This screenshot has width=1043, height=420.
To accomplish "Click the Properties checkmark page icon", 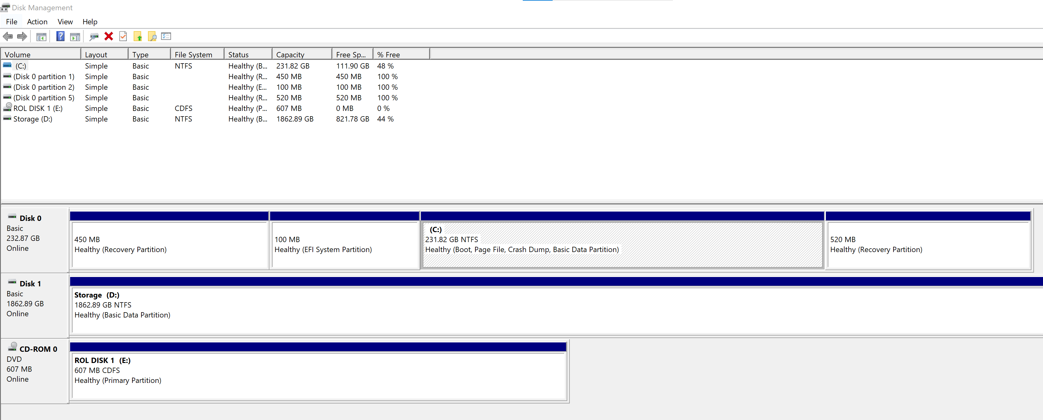I will click(123, 36).
